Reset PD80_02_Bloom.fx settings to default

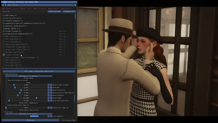click(x=29, y=76)
